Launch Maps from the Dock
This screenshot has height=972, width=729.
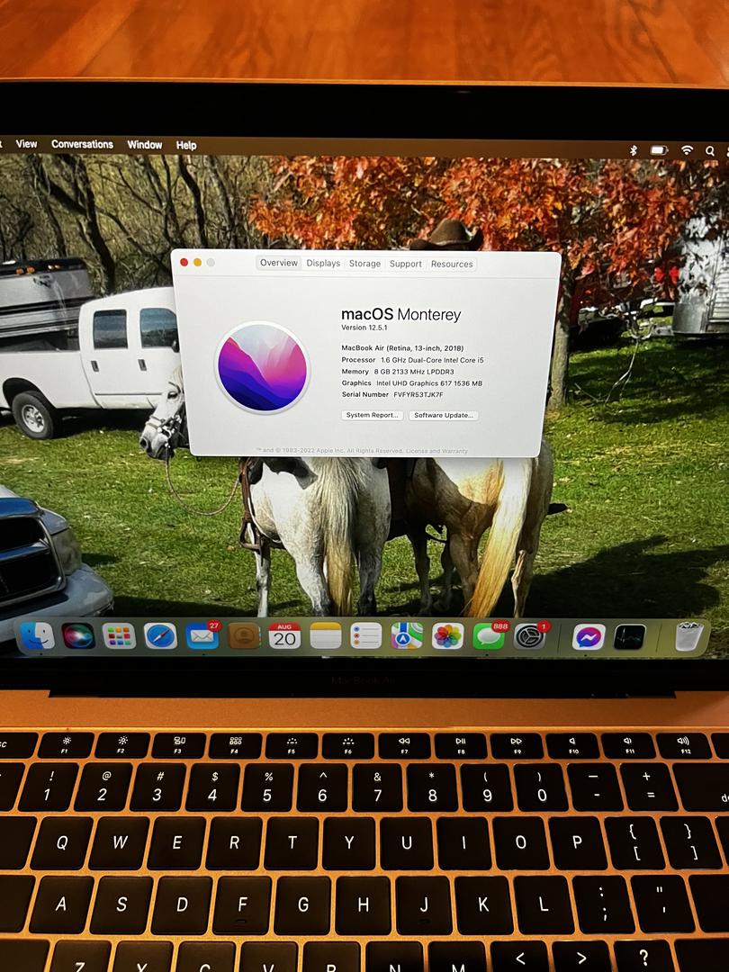[407, 636]
